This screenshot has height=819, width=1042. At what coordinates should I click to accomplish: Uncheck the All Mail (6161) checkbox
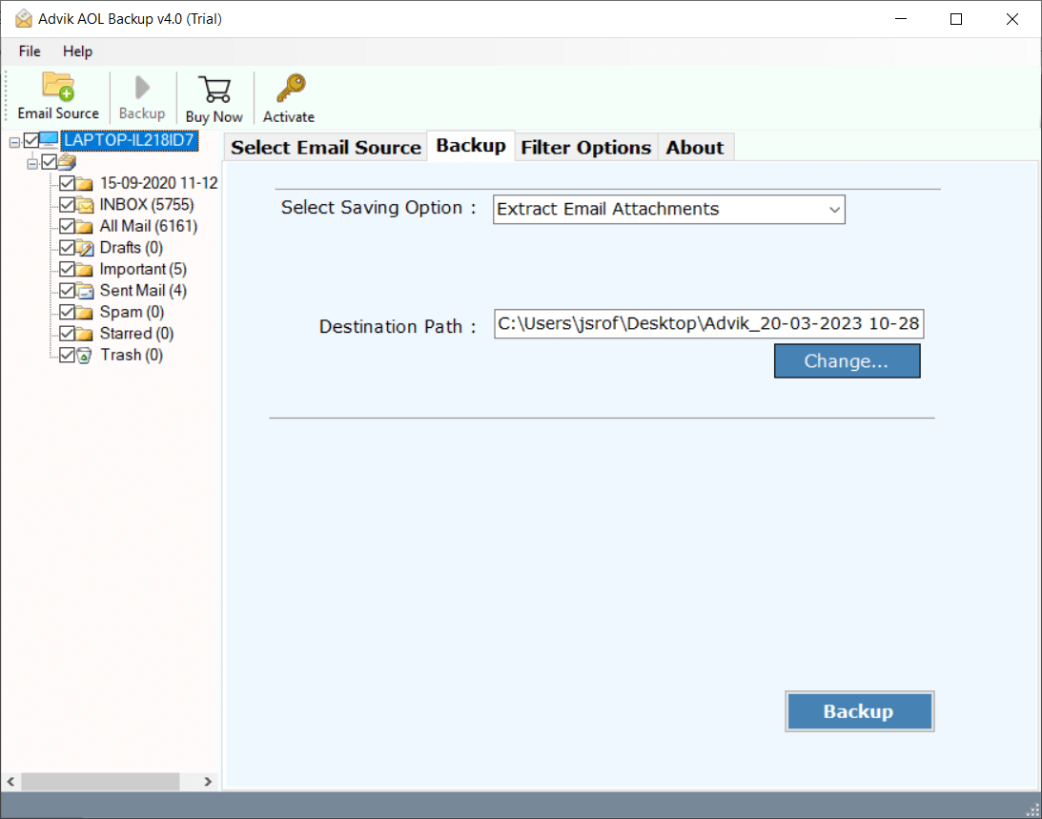coord(67,226)
